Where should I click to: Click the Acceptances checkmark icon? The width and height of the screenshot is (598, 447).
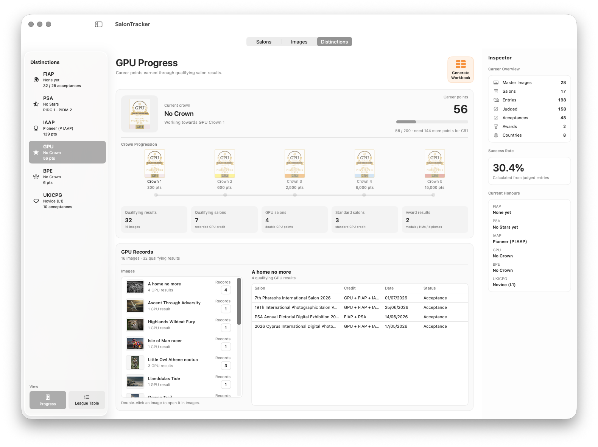coord(496,118)
